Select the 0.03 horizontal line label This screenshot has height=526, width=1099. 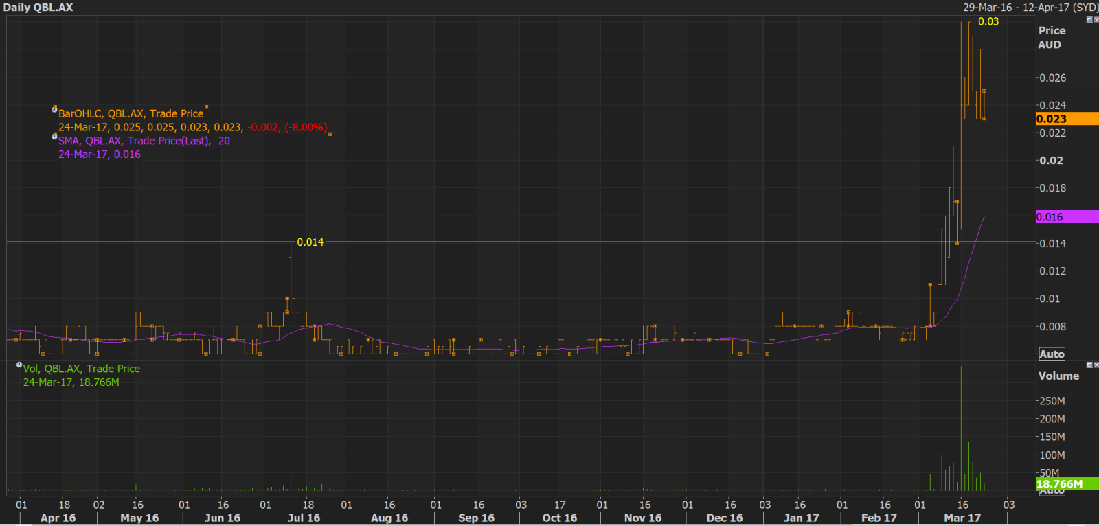[x=988, y=22]
